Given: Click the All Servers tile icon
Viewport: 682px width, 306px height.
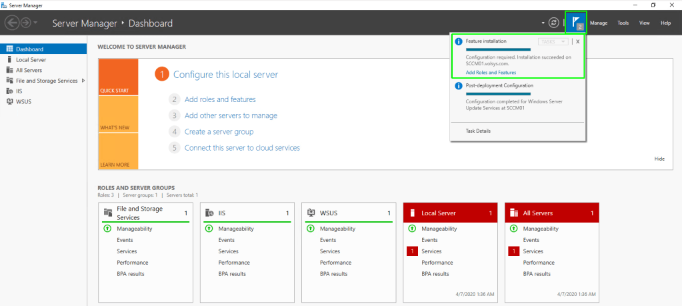Looking at the screenshot, I should 514,213.
